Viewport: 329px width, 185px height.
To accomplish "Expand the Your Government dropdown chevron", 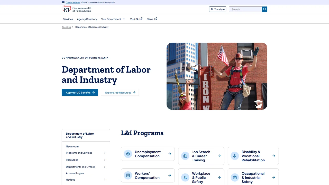I will [x=124, y=19].
